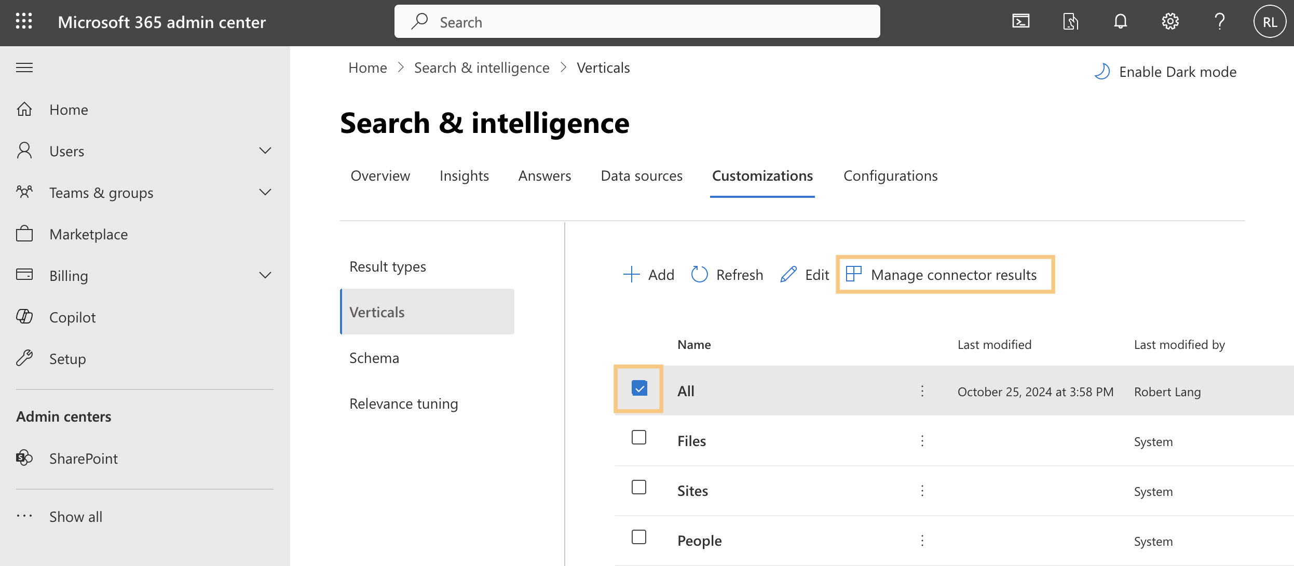Open SharePoint admin center
Screen dimensions: 1294x566
click(x=83, y=459)
